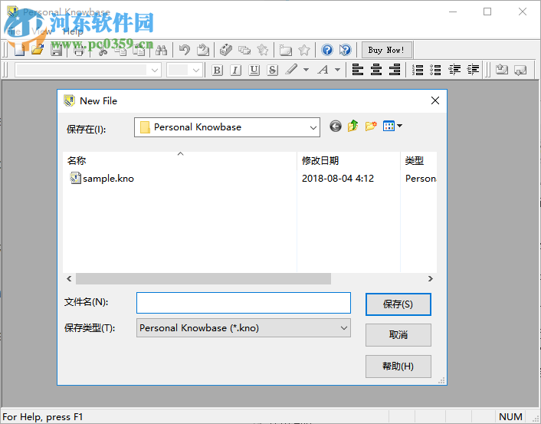Viewport: 541px width, 424px height.
Task: Sort files by 类型 column header
Action: (x=419, y=160)
